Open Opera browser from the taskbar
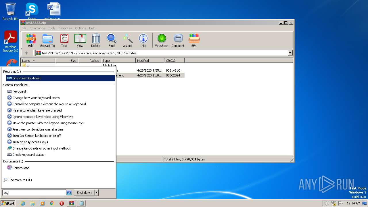Viewport: 368px width, 207px height. 62,203
